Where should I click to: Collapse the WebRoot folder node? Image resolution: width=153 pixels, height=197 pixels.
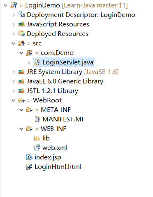[x=13, y=100]
